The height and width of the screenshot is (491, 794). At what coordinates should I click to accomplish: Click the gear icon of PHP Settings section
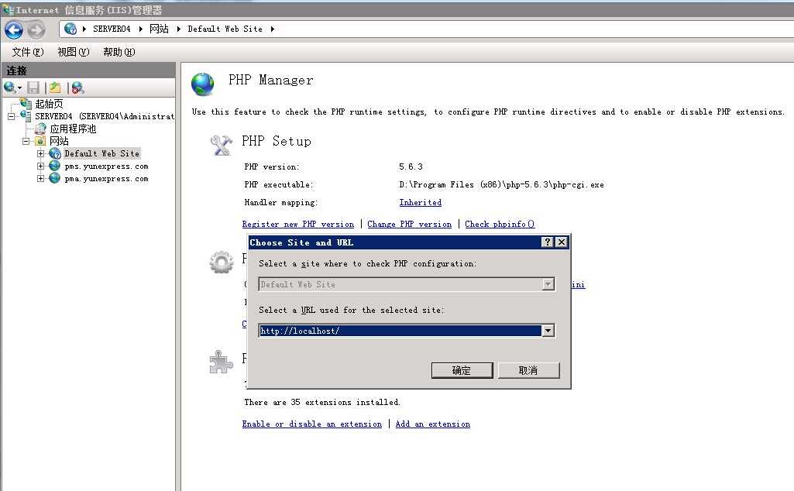point(222,263)
